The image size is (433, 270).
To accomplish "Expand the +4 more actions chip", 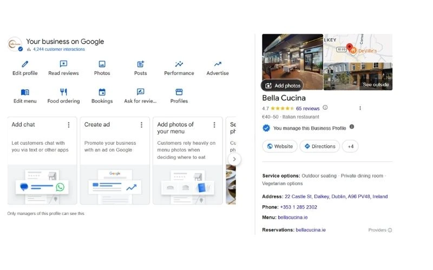I will [x=350, y=146].
